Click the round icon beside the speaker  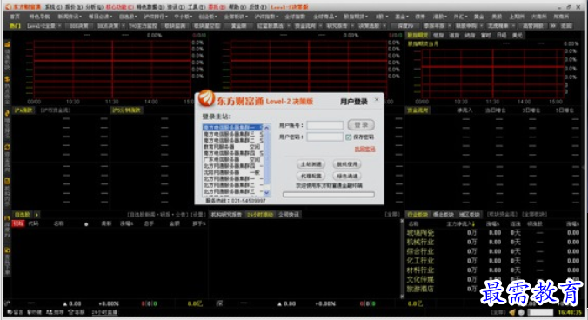(521, 312)
